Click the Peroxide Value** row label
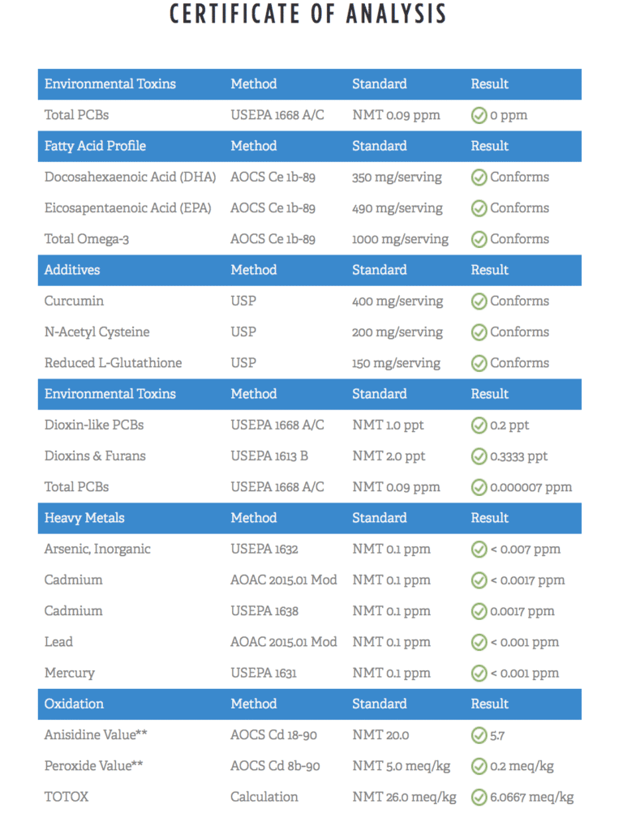Image resolution: width=623 pixels, height=830 pixels. [94, 766]
